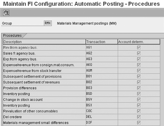Click the Group RMK input field
The height and width of the screenshot is (126, 164).
click(x=48, y=23)
